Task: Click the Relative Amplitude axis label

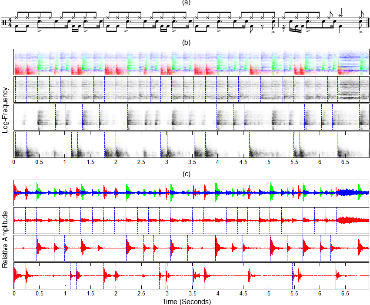Action: 5,239
